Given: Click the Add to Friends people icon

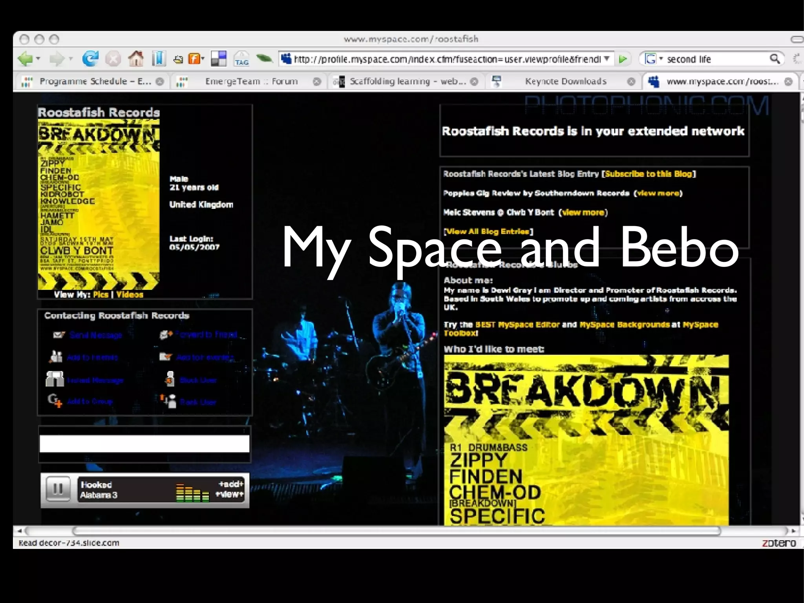Looking at the screenshot, I should pos(56,357).
